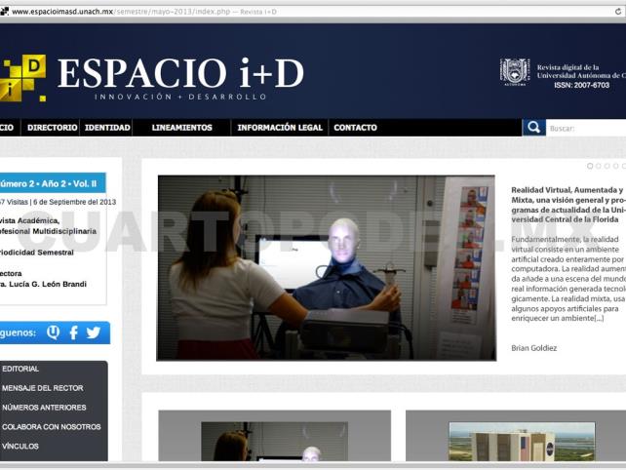Click the 'Lucía G. León Brandi' name
This screenshot has height=470, width=626.
[x=48, y=284]
